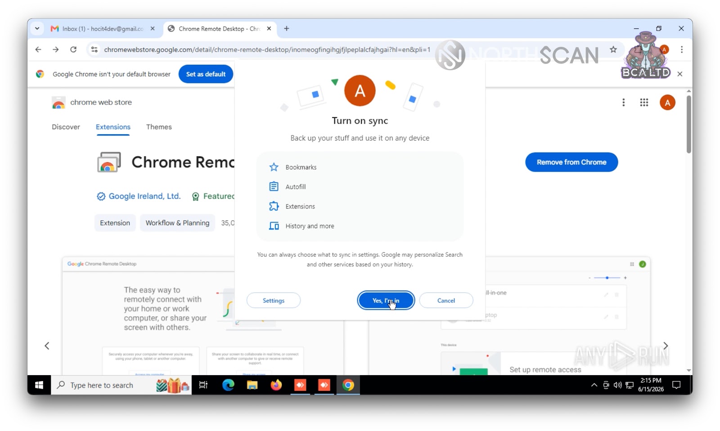
Task: Dismiss the default browser infobar
Action: click(680, 74)
